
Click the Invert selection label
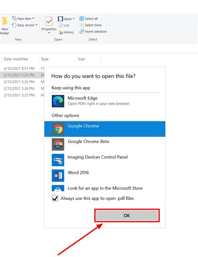click(96, 31)
